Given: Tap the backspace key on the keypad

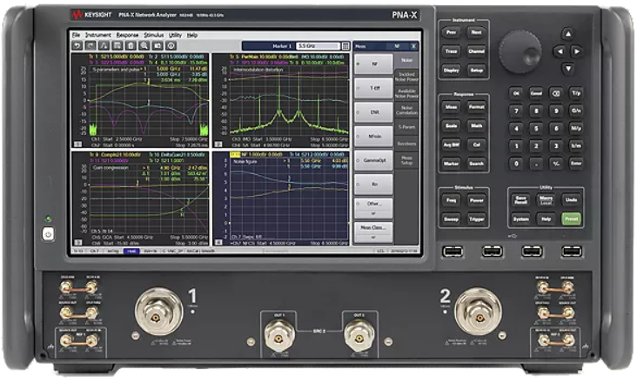Looking at the screenshot, I should (x=556, y=93).
